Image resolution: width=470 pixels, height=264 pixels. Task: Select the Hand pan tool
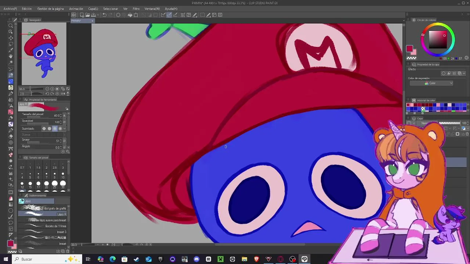pyautogui.click(x=11, y=56)
